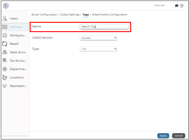Open Departme... section label
This screenshot has width=189, height=140.
click(18, 69)
